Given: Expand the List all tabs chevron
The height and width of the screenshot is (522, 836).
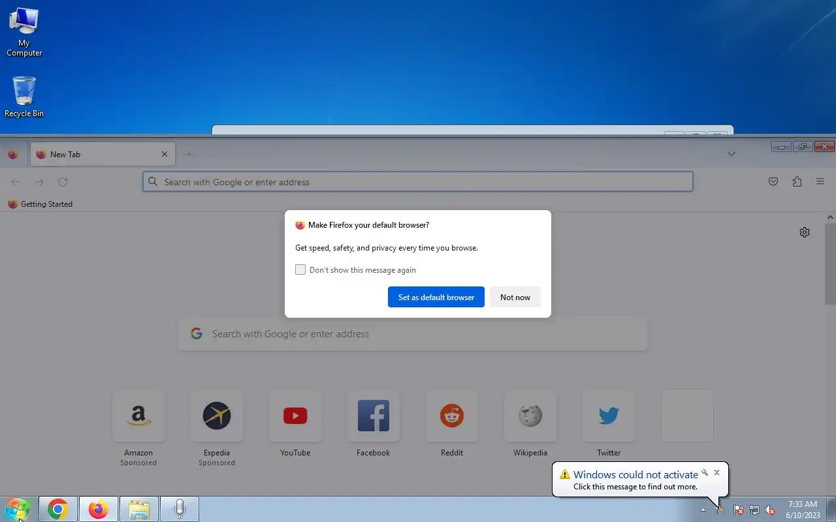Looking at the screenshot, I should click(731, 155).
